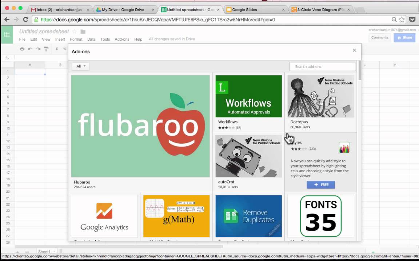Select row 5 header

click(x=8, y=97)
